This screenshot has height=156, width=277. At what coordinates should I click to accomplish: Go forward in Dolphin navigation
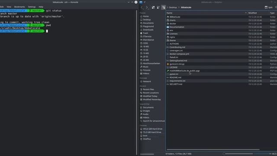pyautogui.click(x=147, y=7)
